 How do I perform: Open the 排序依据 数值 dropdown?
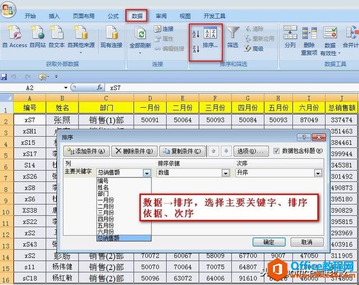225,173
